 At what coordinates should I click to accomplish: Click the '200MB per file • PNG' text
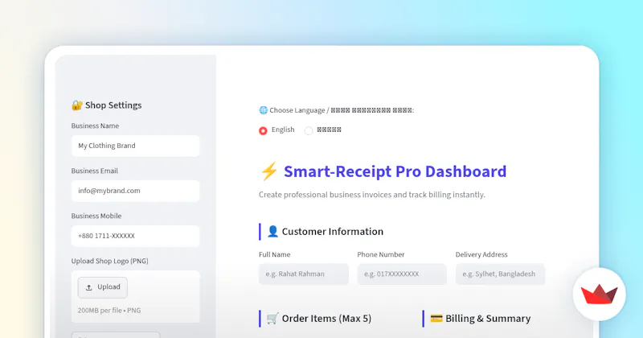click(x=109, y=311)
